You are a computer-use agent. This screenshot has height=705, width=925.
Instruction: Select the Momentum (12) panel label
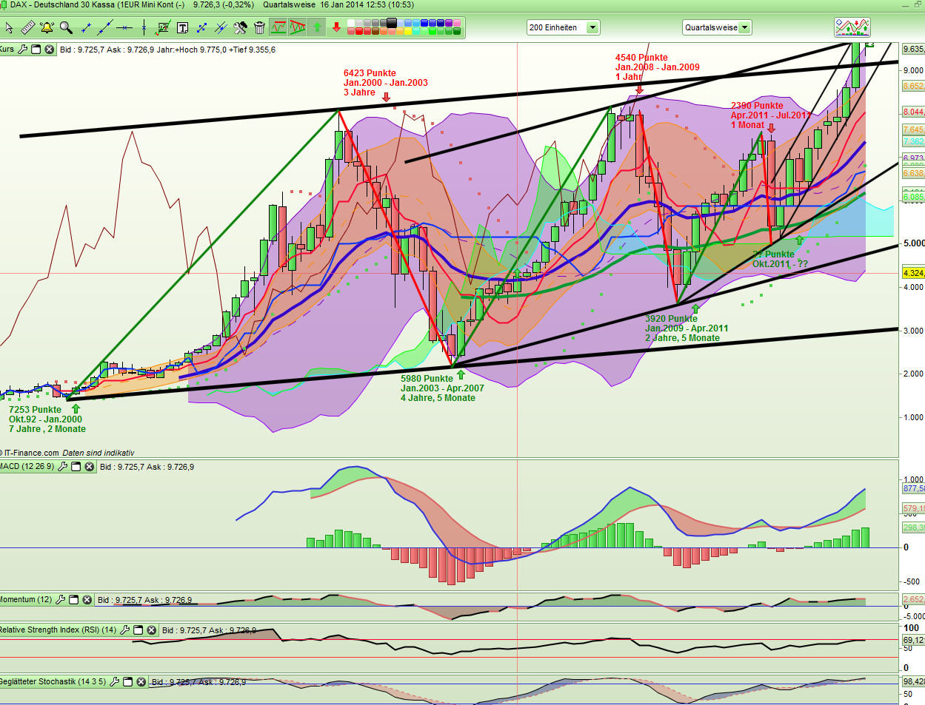26,600
